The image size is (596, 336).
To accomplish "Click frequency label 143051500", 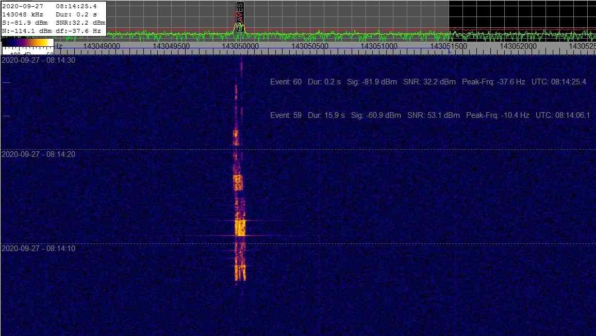I will 449,46.
